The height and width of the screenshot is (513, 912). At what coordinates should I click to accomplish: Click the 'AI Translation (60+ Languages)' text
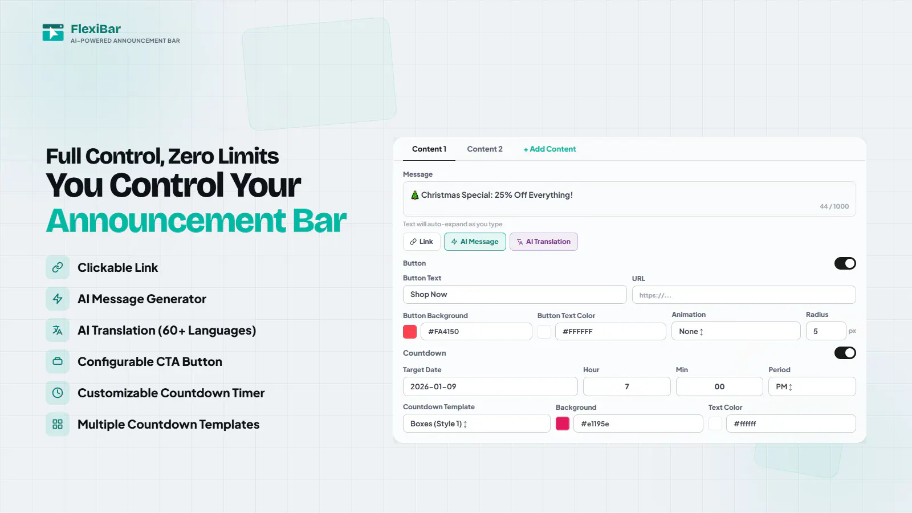point(166,331)
